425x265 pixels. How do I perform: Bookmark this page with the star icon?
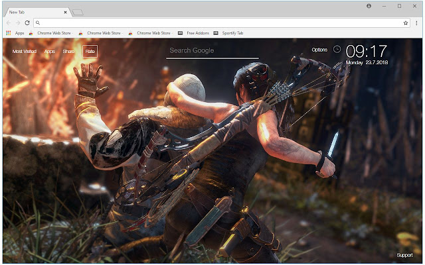tap(406, 23)
